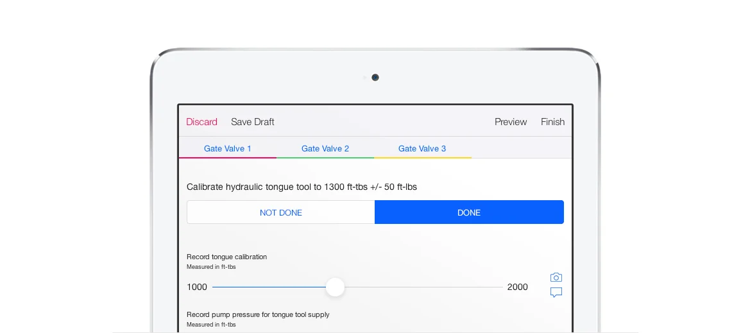Save the form as a draft

click(253, 122)
